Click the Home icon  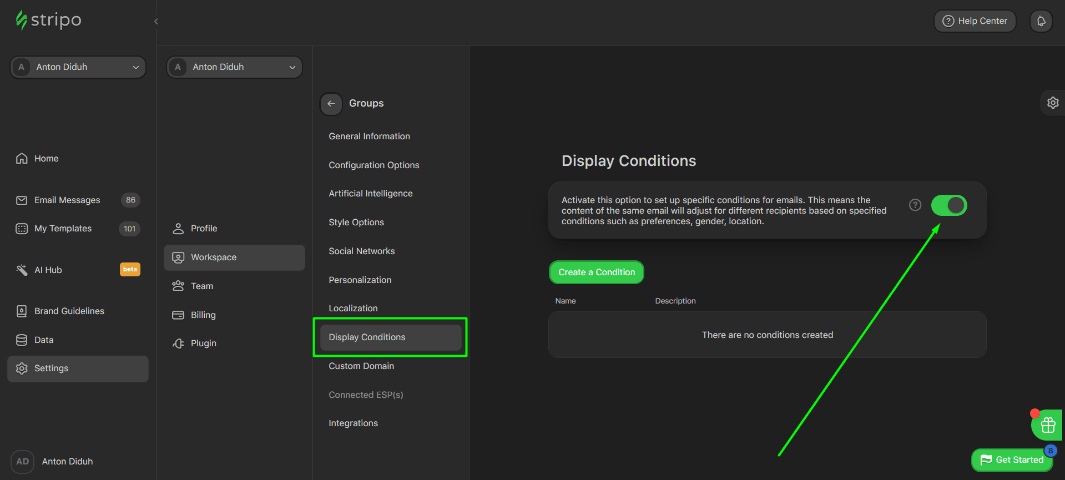[22, 158]
